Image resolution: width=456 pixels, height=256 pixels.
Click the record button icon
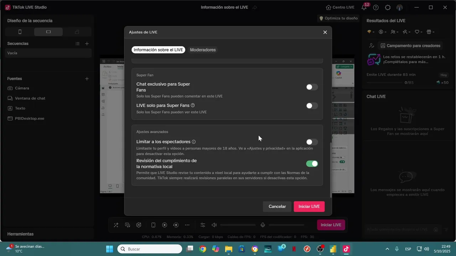pyautogui.click(x=165, y=225)
